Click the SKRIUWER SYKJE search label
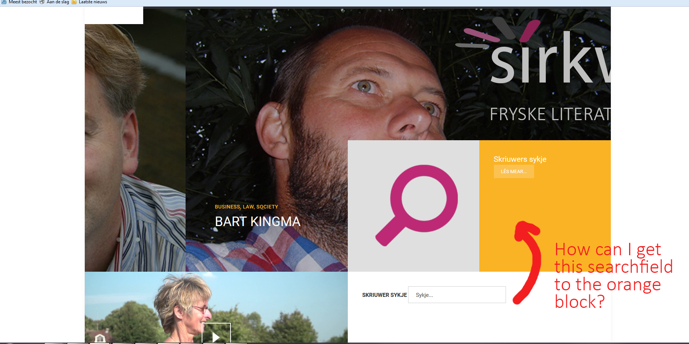The width and height of the screenshot is (689, 344). (384, 295)
